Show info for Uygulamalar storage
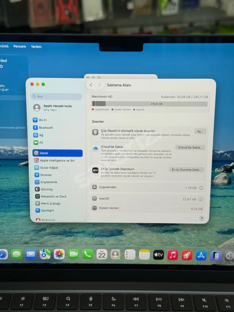 pyautogui.click(x=201, y=188)
